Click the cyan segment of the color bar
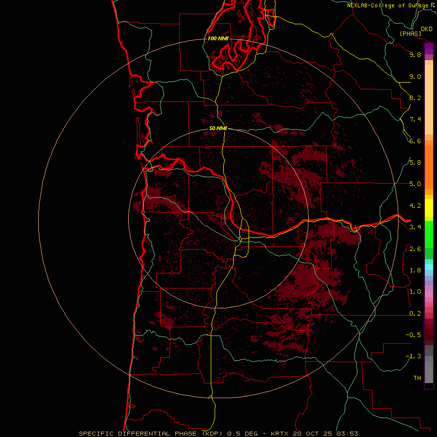Image resolution: width=437 pixels, height=437 pixels. [429, 267]
